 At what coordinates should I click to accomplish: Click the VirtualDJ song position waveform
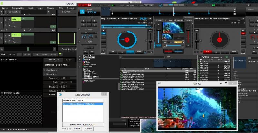(x=173, y=12)
